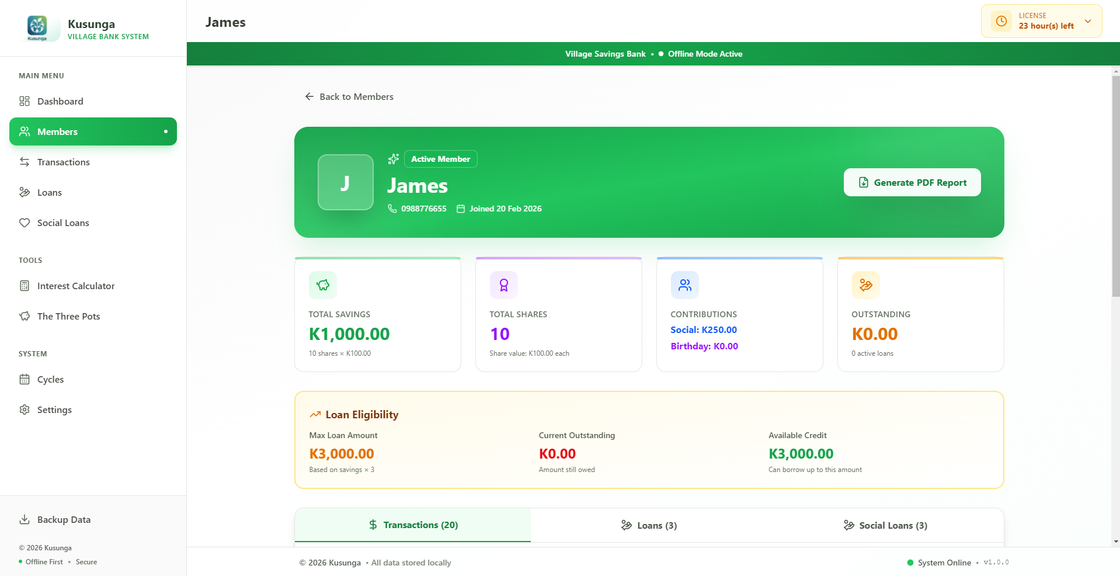Click the clock icon in the license badge

pyautogui.click(x=1002, y=20)
